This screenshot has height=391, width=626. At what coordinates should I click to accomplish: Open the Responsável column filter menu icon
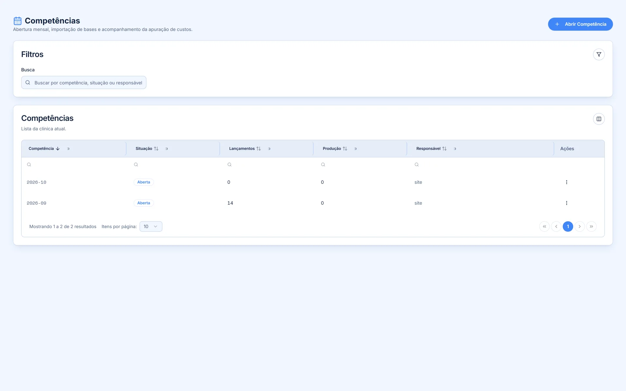pos(455,149)
